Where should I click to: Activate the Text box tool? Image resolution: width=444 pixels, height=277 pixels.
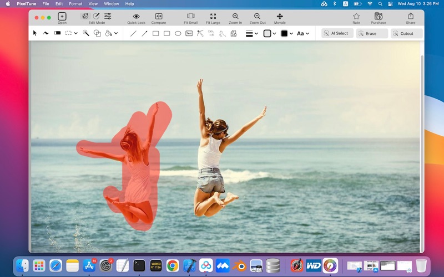[x=189, y=33]
